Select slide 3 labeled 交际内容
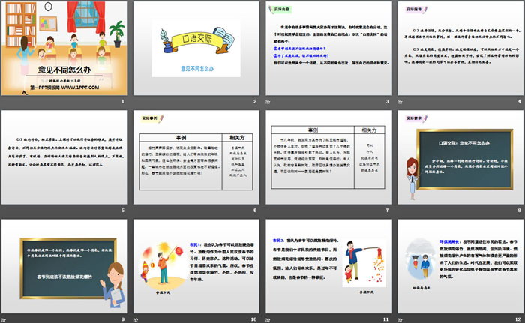The image size is (525, 323). click(328, 49)
